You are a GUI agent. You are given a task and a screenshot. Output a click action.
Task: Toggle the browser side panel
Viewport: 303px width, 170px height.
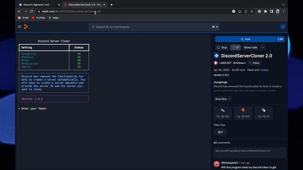271,11
